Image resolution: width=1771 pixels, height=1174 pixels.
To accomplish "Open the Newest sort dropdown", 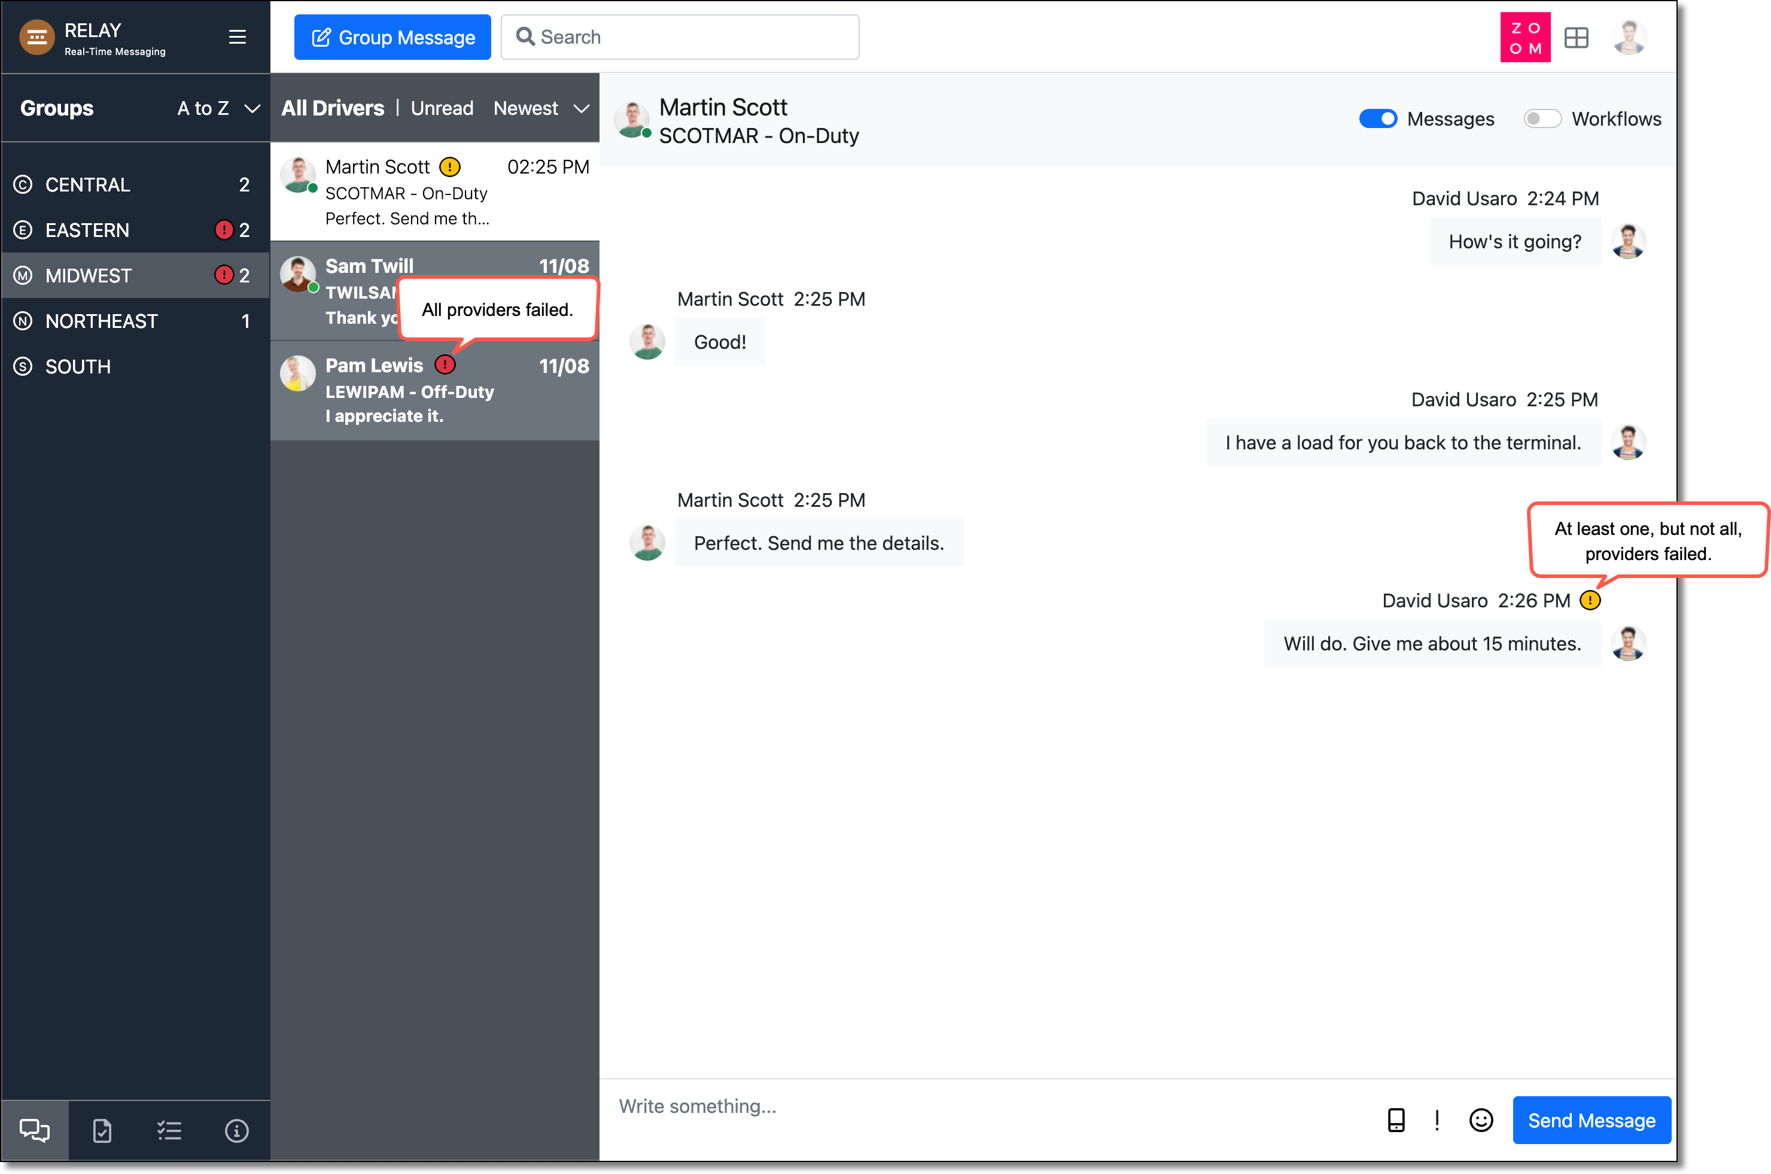I will tap(540, 108).
